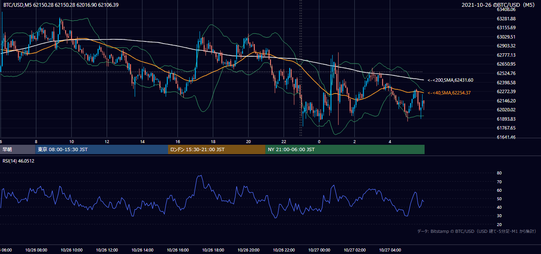Click price axis value 61641.46
Screen dimensions: 541x254
point(506,137)
